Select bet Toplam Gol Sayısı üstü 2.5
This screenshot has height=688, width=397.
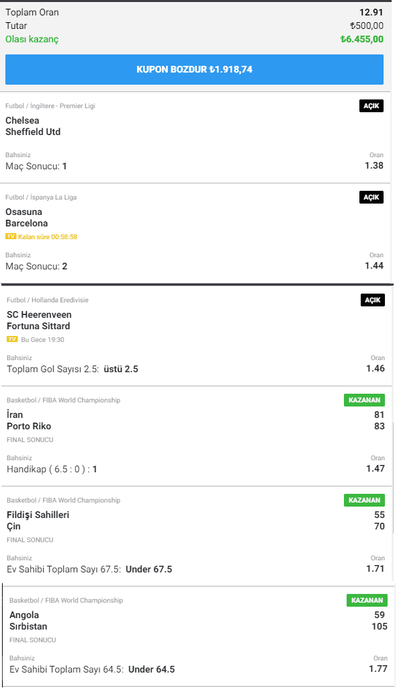pos(73,369)
